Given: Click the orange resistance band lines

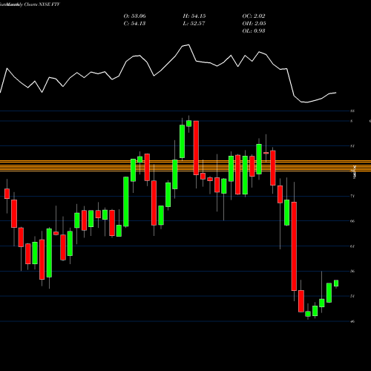Looking at the screenshot, I should point(185,165).
